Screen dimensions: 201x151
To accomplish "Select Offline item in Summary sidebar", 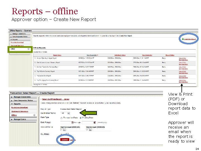I will 20,49.
